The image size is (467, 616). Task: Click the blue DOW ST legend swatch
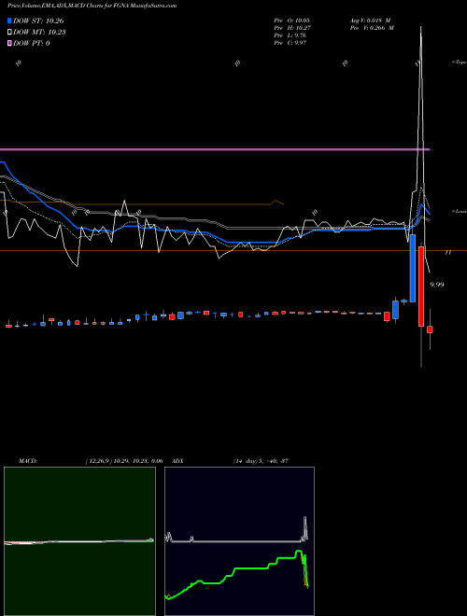click(9, 21)
